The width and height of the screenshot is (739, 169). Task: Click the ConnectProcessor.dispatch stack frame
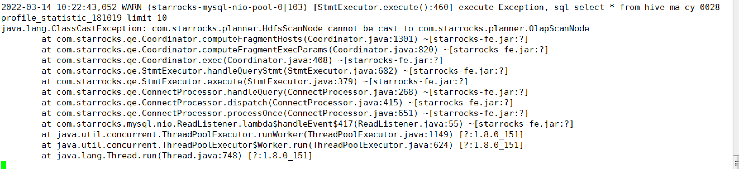pyautogui.click(x=204, y=103)
